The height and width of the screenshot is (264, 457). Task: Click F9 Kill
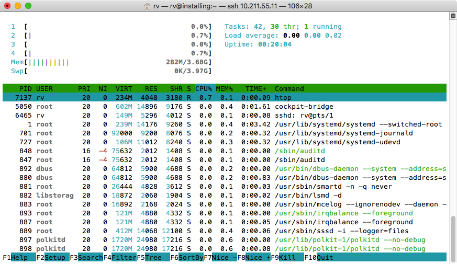(x=287, y=258)
